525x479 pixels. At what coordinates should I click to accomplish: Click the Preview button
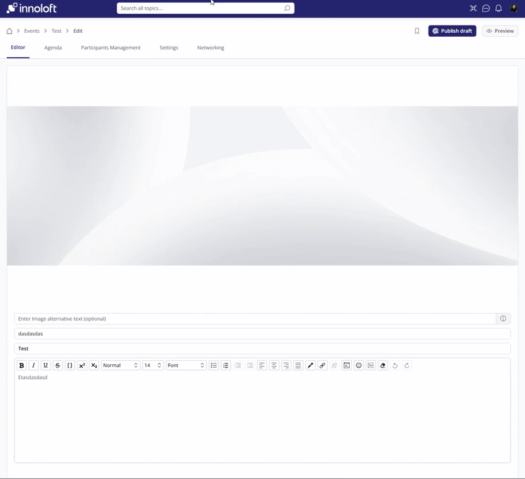pos(500,31)
